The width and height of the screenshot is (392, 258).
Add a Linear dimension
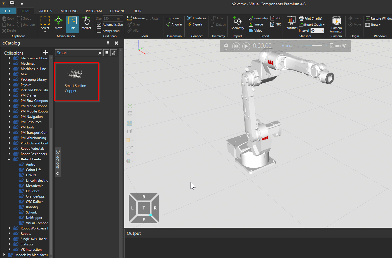pos(173,18)
